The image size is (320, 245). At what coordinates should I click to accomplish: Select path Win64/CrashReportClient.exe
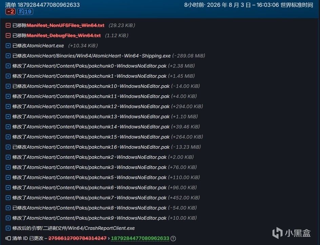(x=83, y=228)
